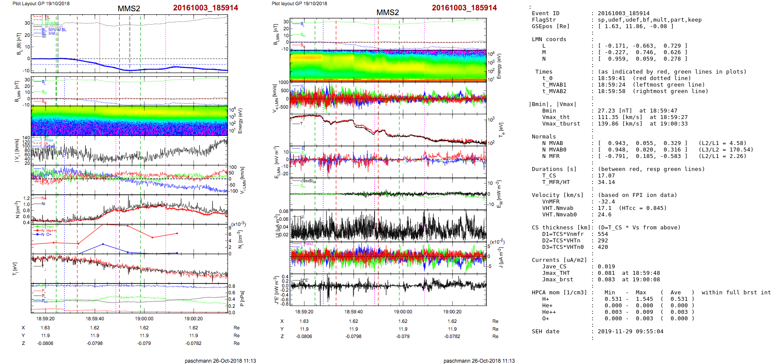Click the T_CS duration value 17.07
This screenshot has height=364, width=782.
pos(606,176)
